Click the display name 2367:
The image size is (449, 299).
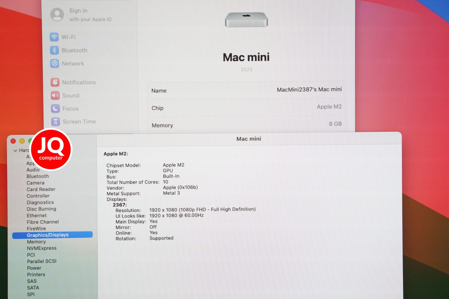[120, 205]
